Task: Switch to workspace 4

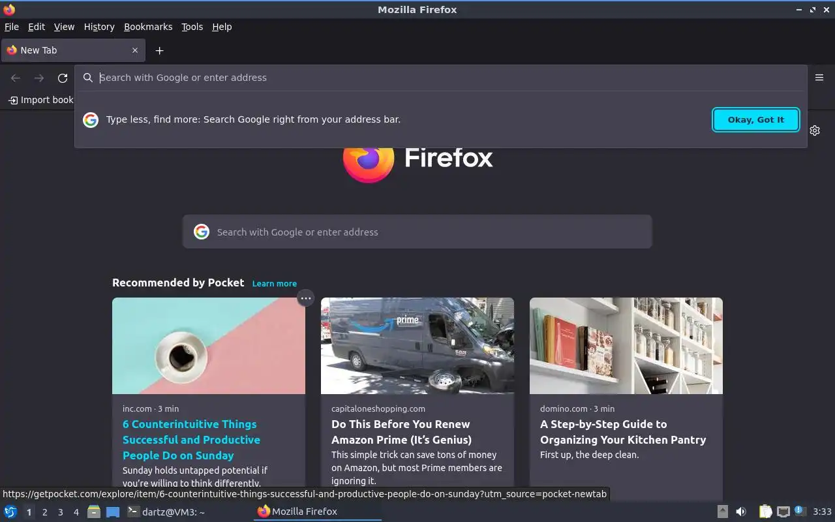Action: coord(76,512)
